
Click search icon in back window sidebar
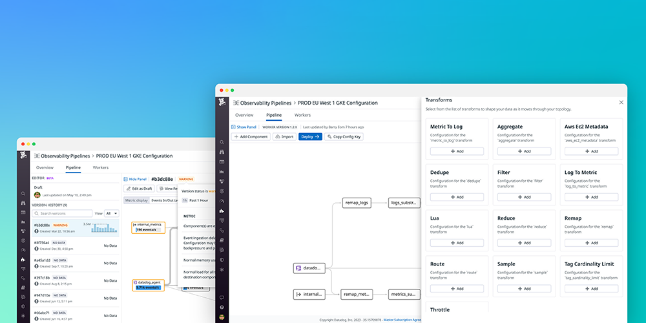pyautogui.click(x=23, y=193)
